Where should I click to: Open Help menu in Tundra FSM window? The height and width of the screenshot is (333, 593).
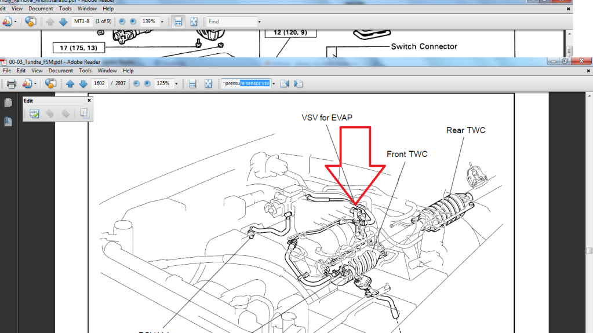128,71
